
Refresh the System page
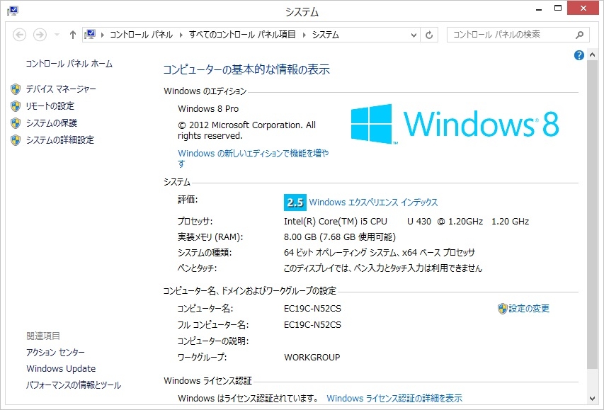coord(428,35)
